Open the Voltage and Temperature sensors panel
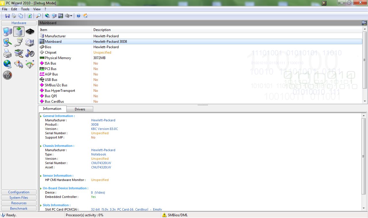 pos(30,64)
